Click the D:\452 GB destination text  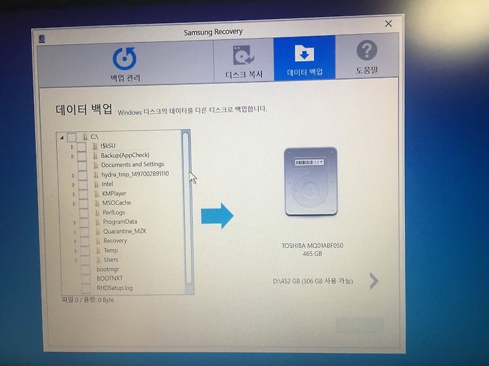click(313, 281)
